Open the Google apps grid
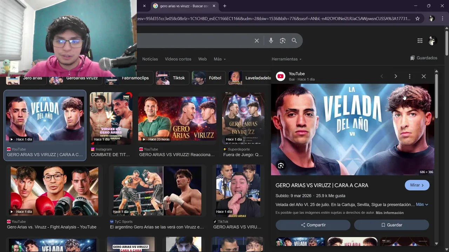The image size is (449, 252). tap(420, 41)
